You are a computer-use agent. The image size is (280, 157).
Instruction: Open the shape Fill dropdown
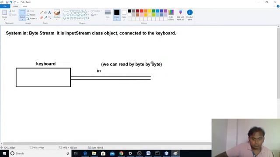coord(94,15)
